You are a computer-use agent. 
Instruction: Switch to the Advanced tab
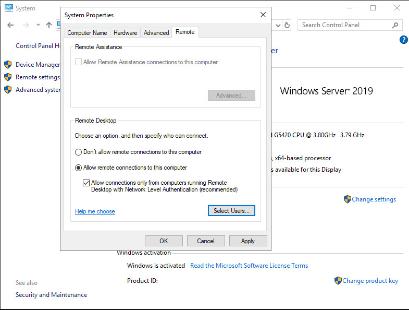pos(156,33)
